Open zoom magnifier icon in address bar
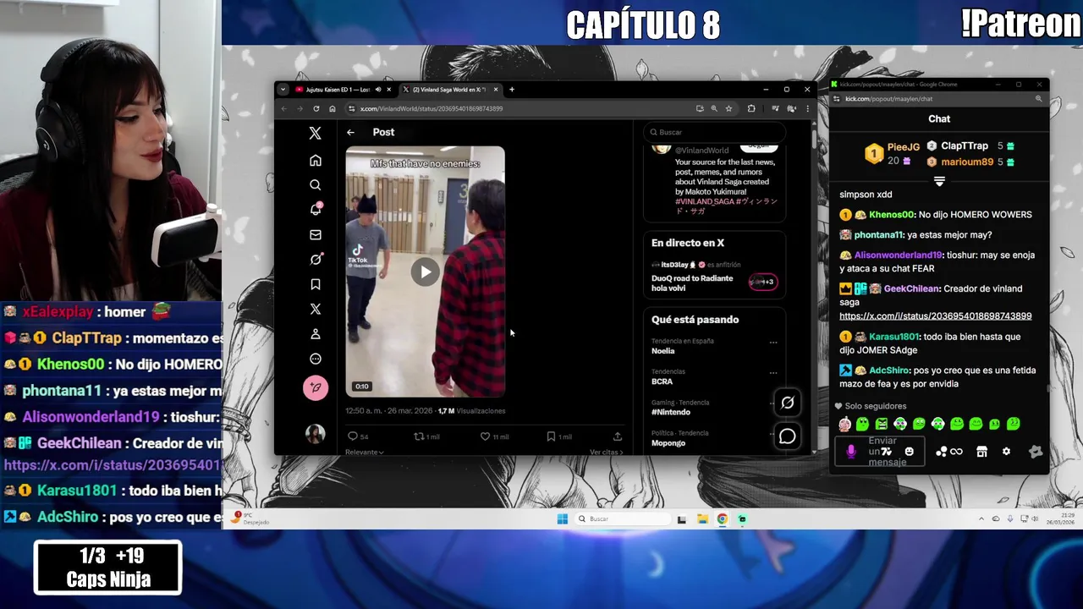Screen dimensions: 1083x609 pos(714,108)
